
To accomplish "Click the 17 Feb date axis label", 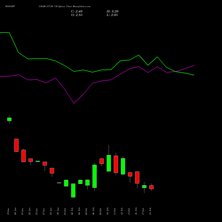I will (143, 211).
